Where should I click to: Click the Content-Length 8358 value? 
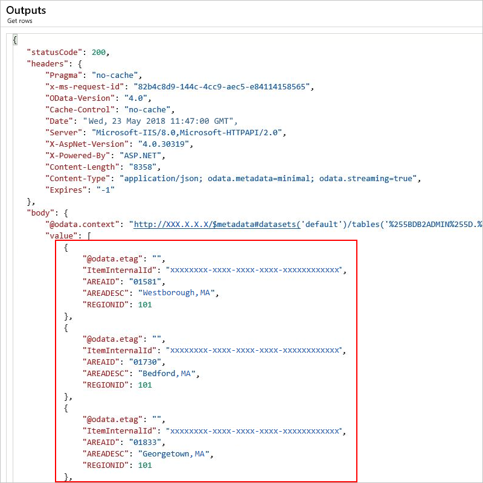tap(144, 167)
